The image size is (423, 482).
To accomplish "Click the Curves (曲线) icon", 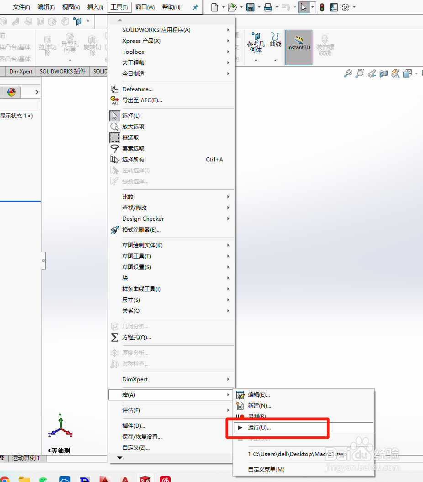I will coord(275,40).
